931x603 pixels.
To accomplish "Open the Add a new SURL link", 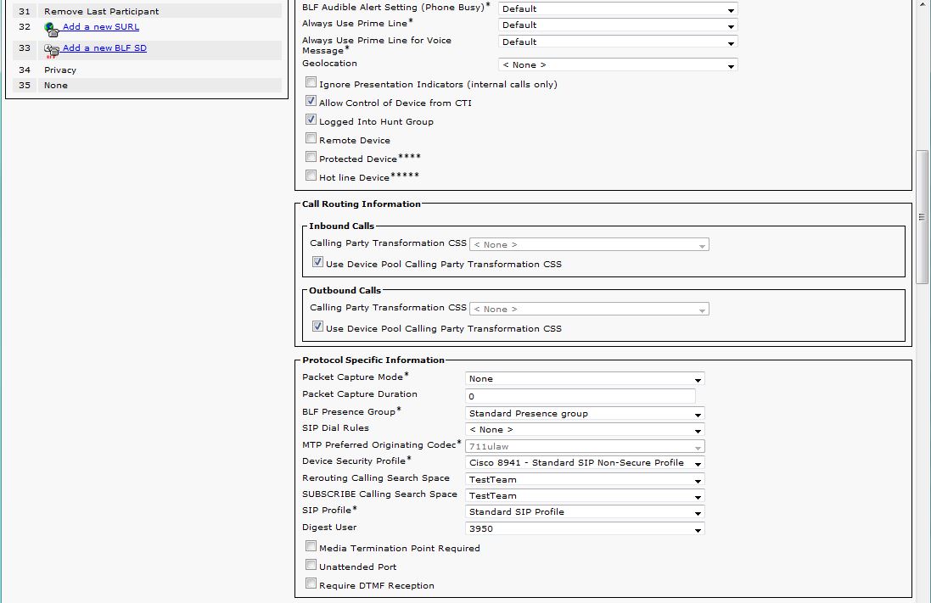I will pyautogui.click(x=100, y=27).
